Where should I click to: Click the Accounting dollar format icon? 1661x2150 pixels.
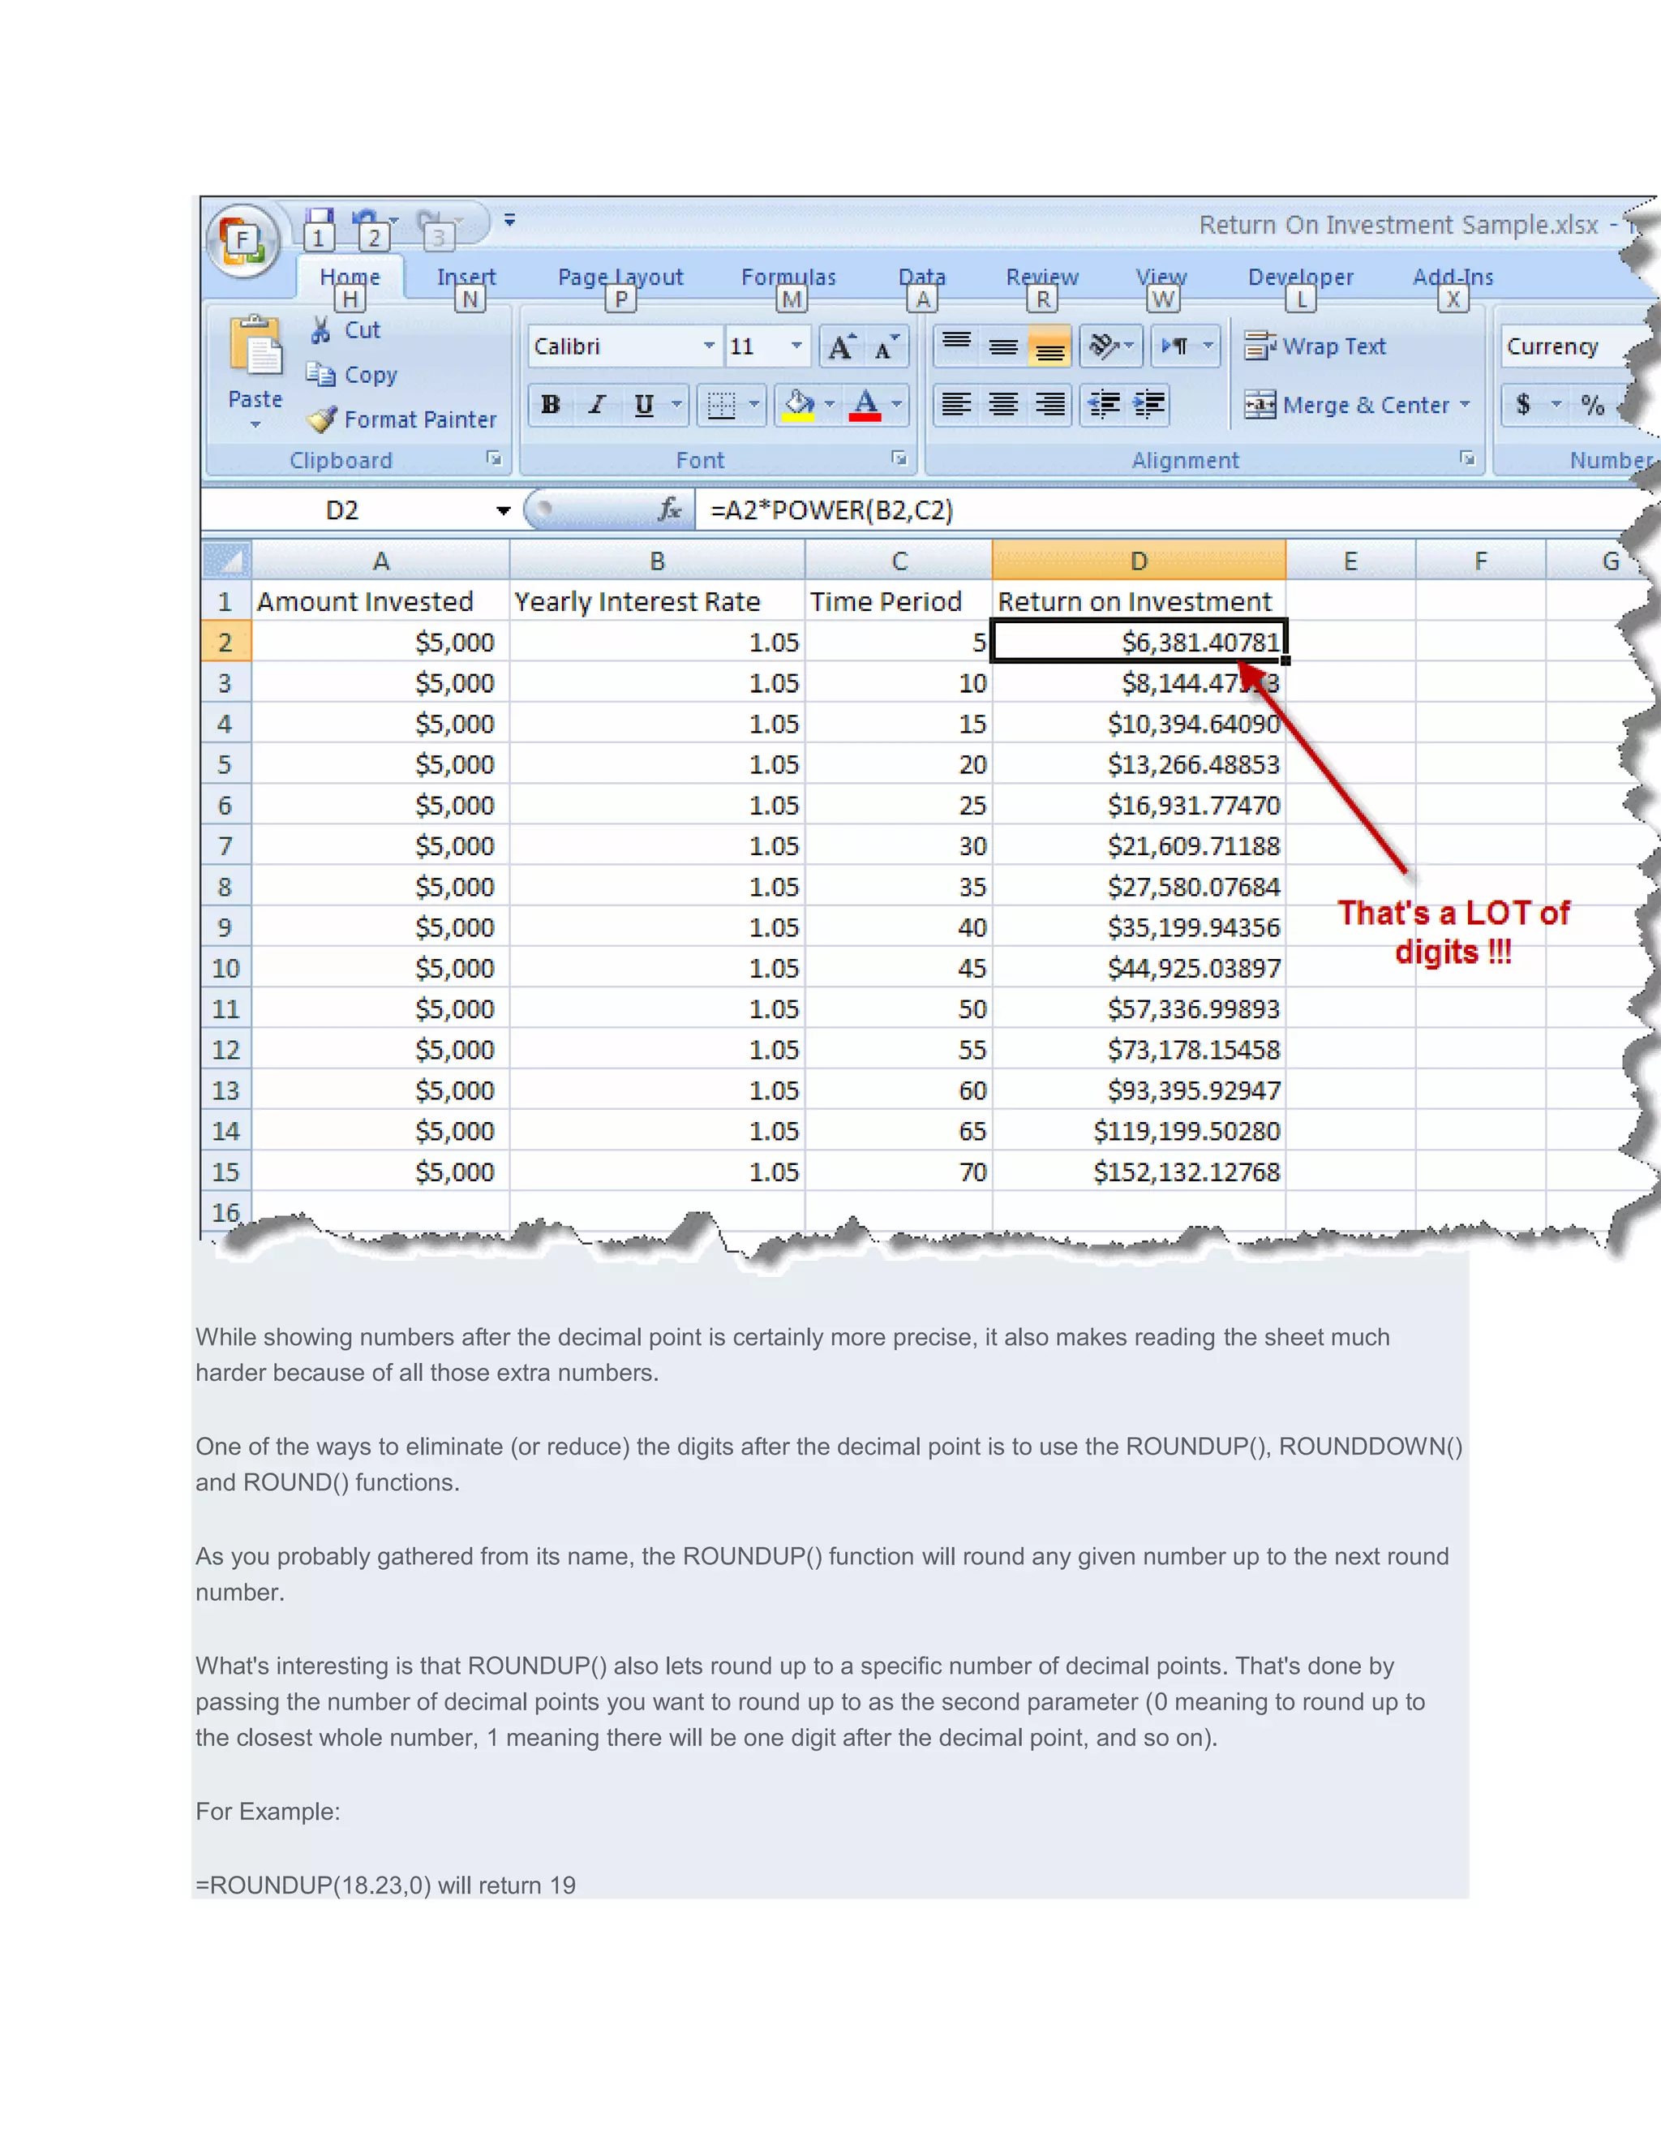[x=1523, y=405]
